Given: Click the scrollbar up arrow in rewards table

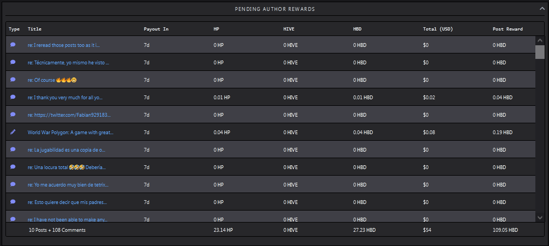Looking at the screenshot, I should [x=540, y=41].
